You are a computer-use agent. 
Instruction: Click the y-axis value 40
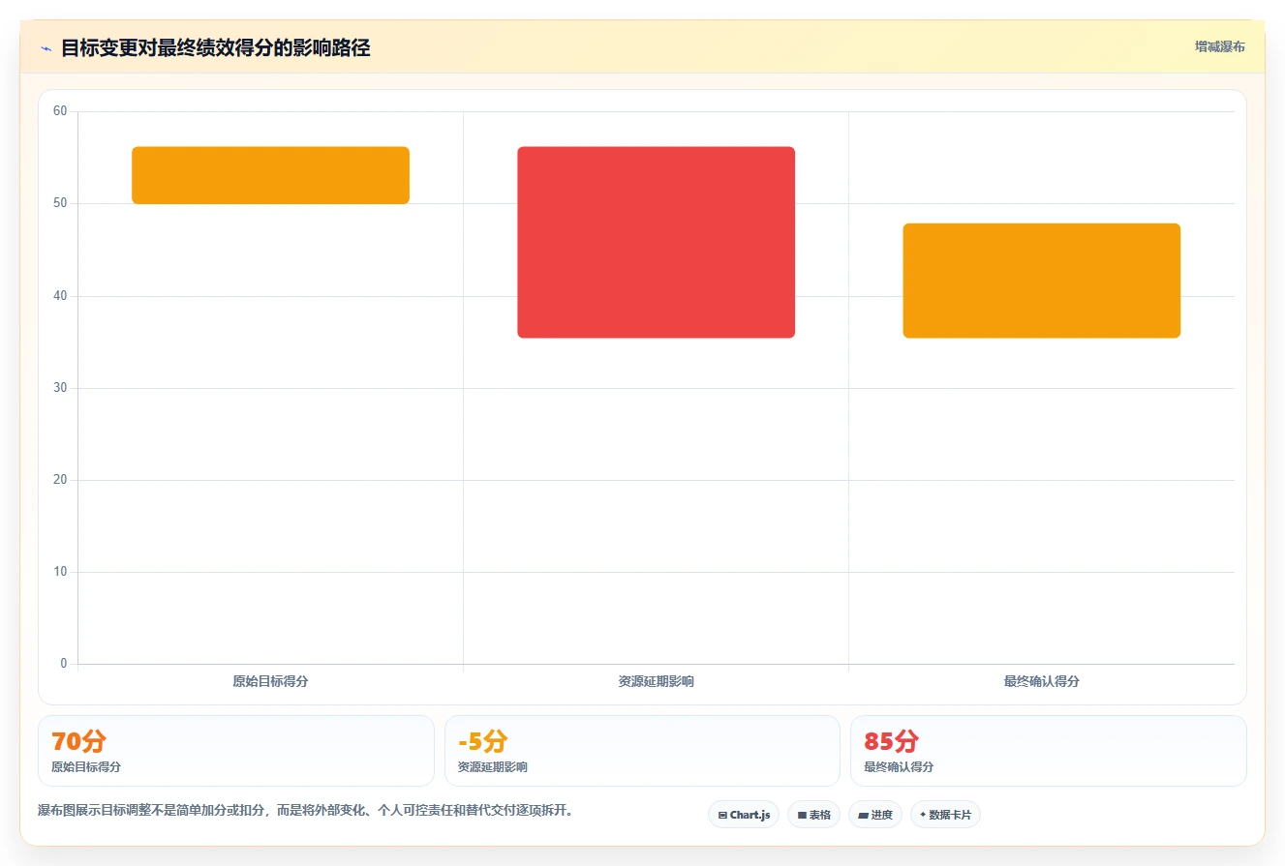[x=60, y=295]
